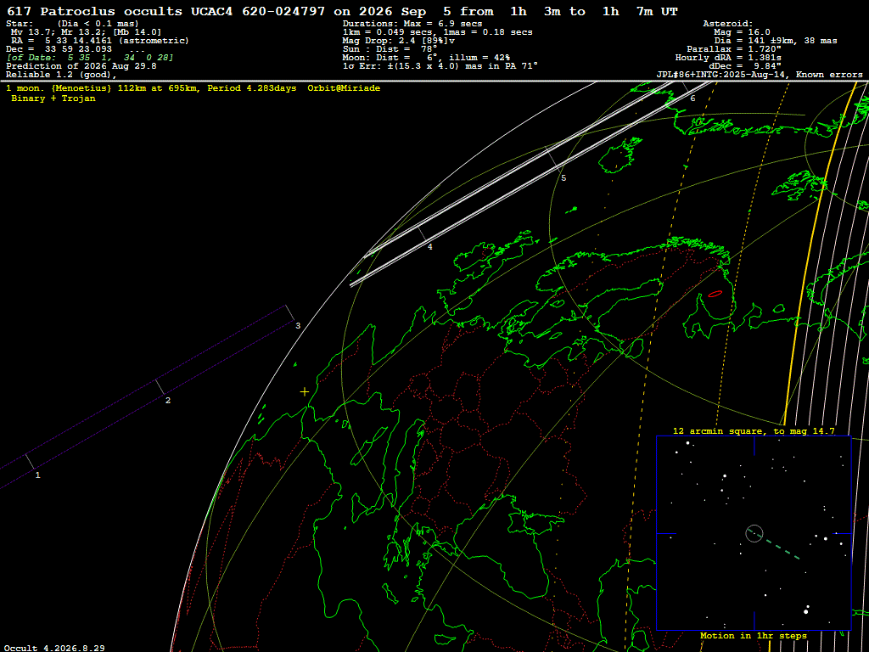Select path time marker labeled 2
The width and height of the screenshot is (869, 652).
[168, 401]
